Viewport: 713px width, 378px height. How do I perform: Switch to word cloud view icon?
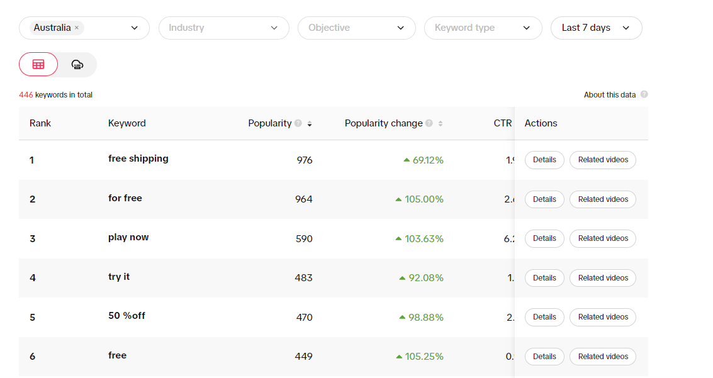tap(77, 64)
